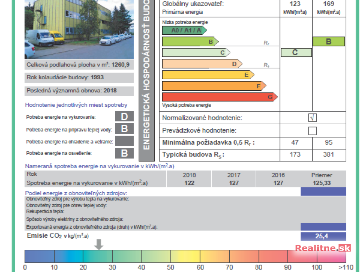The width and height of the screenshot is (363, 272).
Task: Click the 25,4 CO2 emissions value box
Action: click(x=323, y=236)
